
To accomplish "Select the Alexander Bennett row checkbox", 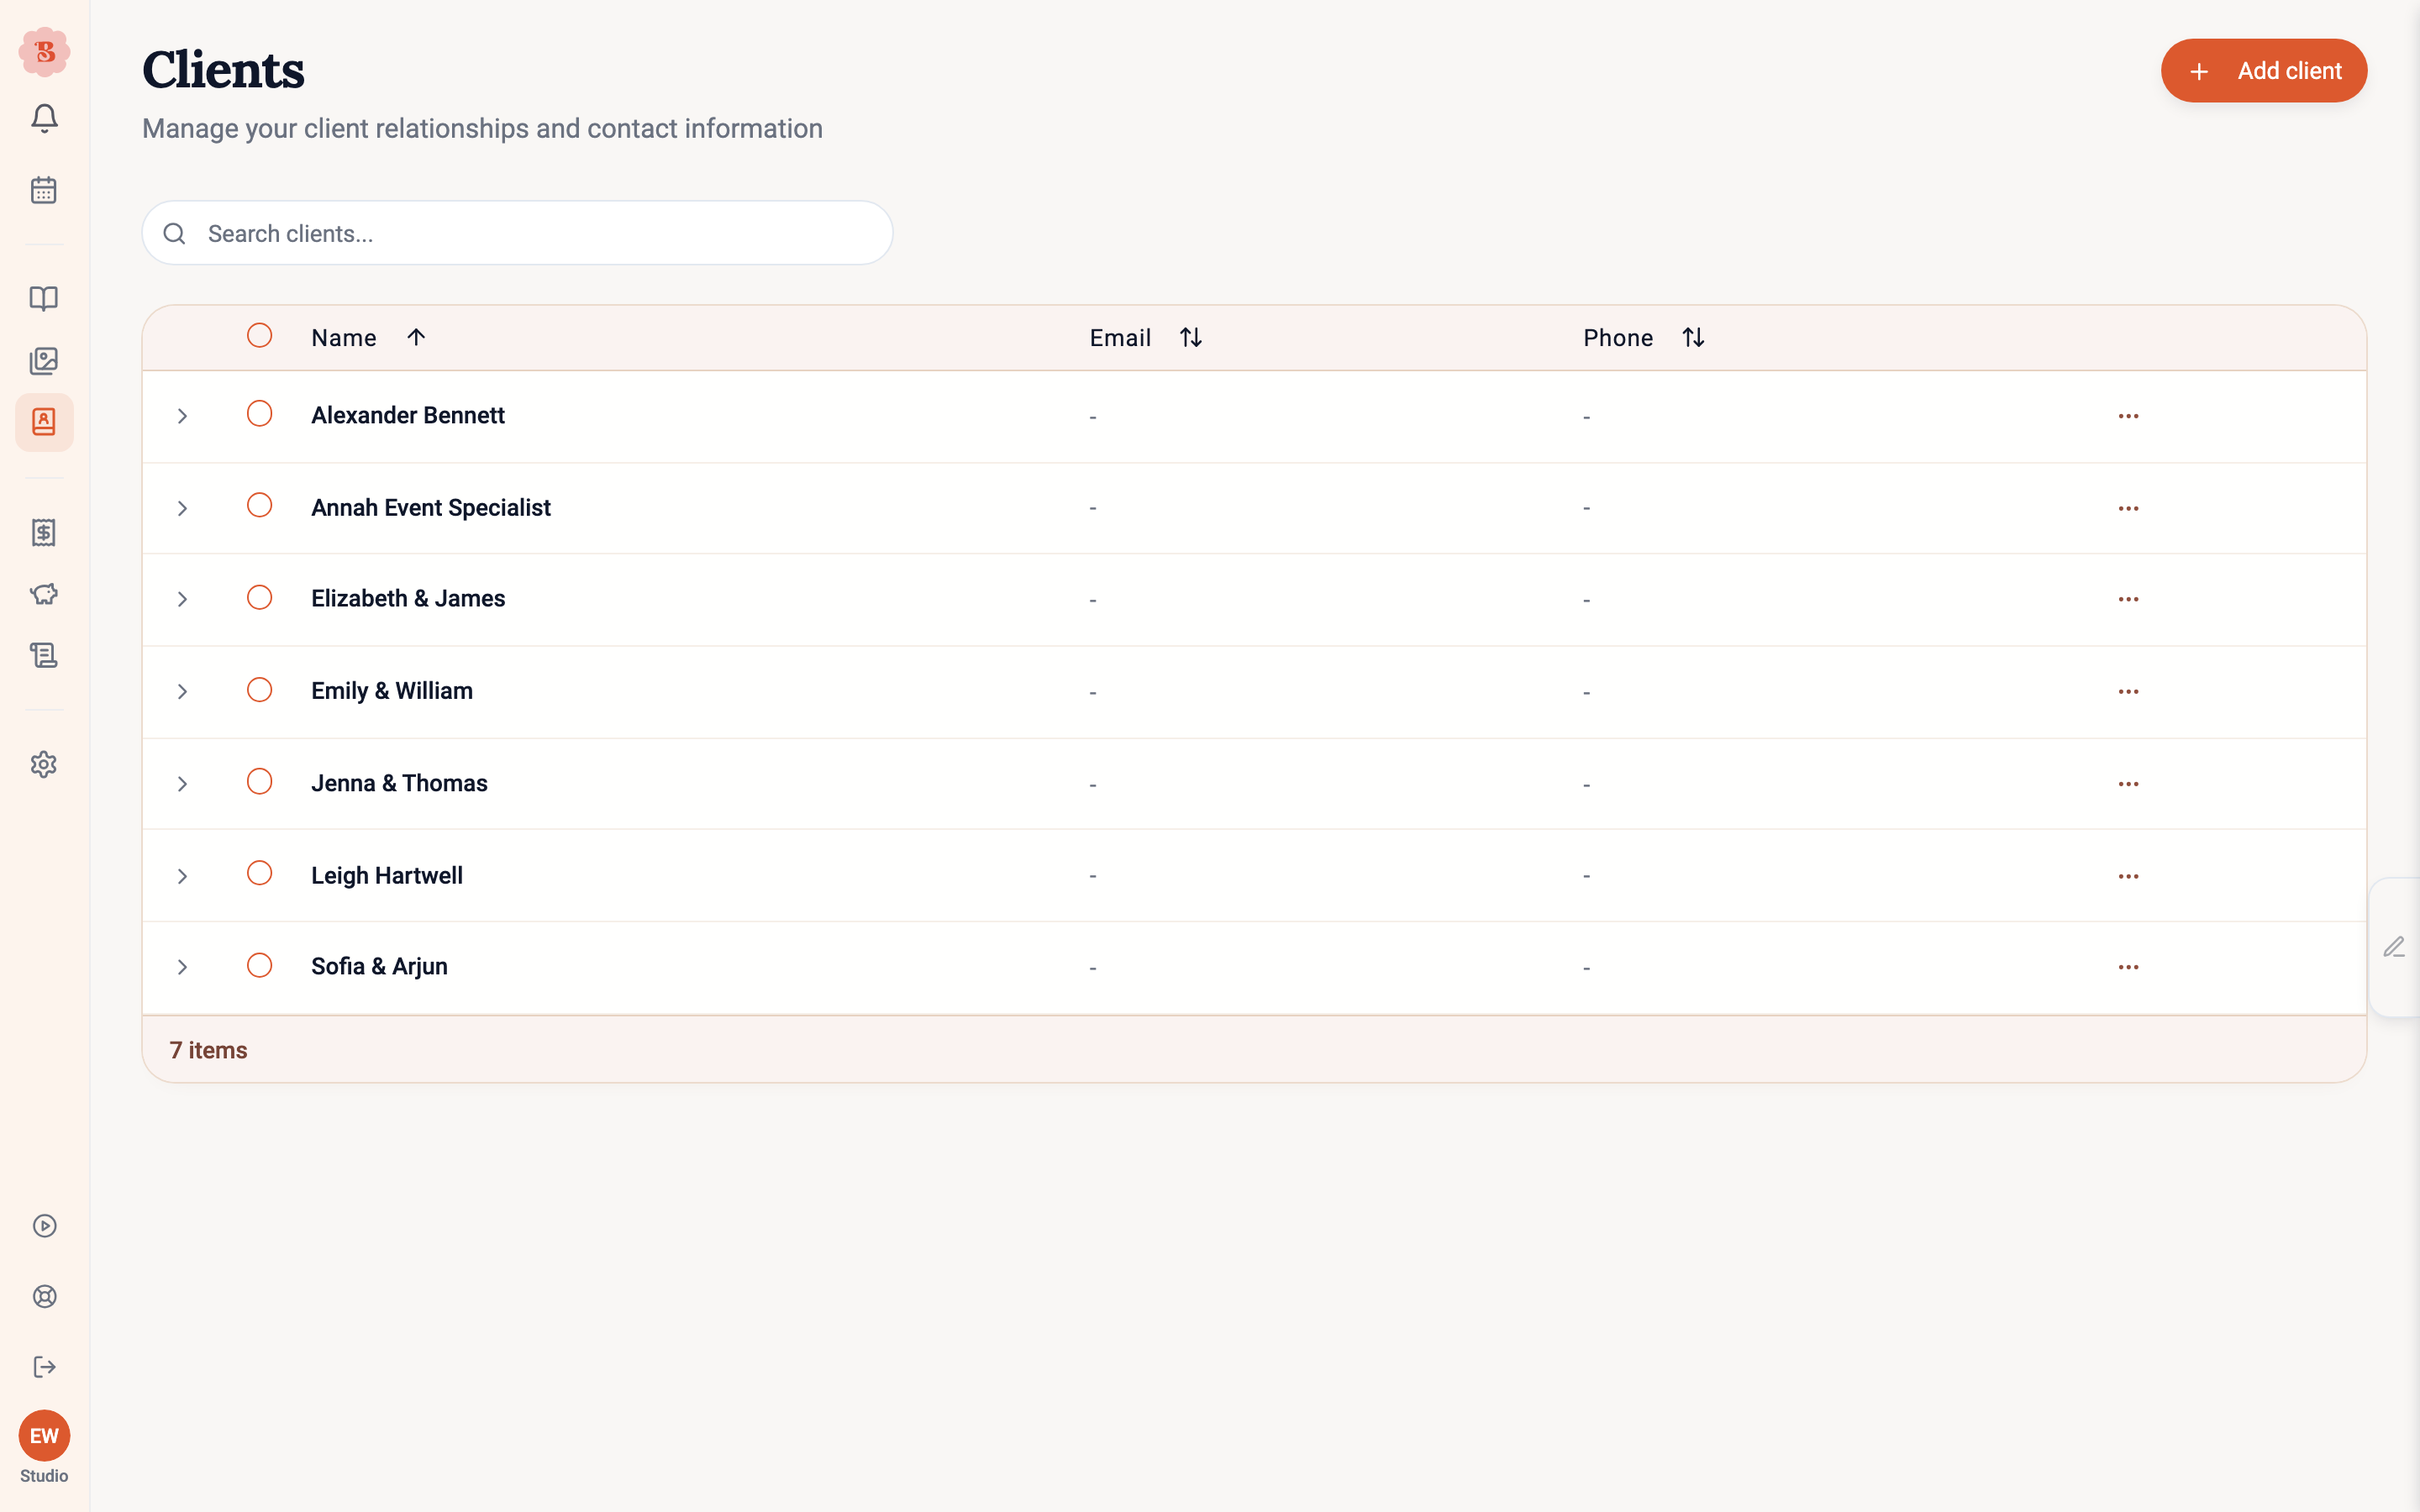I will tap(259, 413).
